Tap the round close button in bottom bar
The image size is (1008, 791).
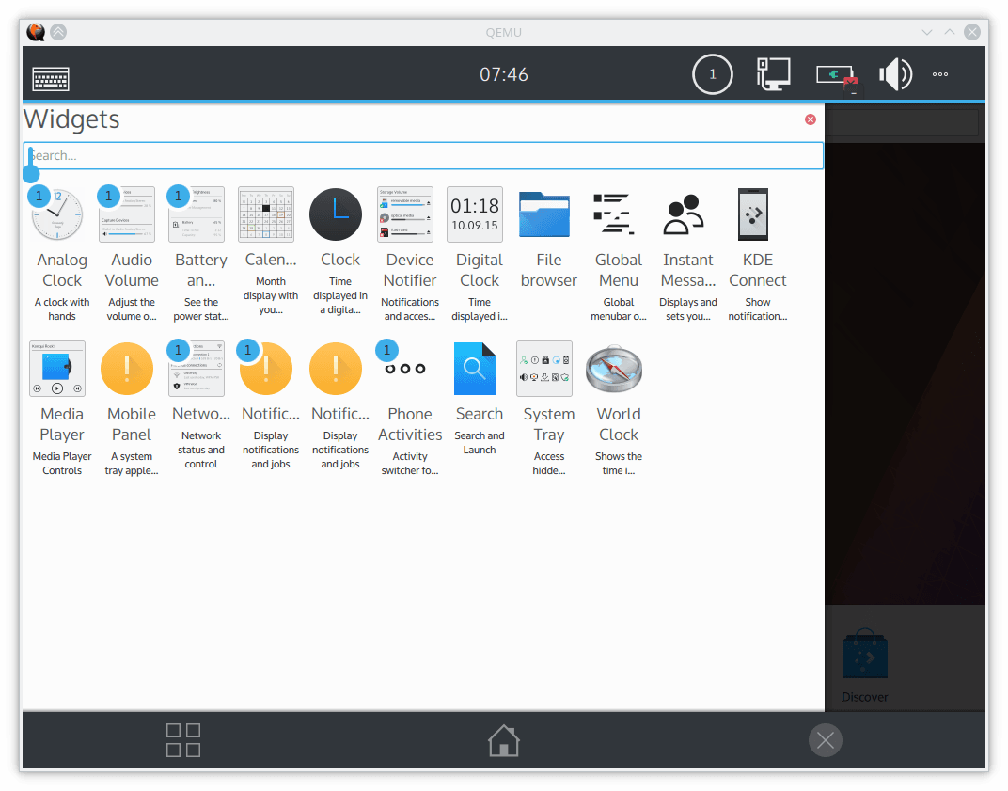click(x=826, y=741)
